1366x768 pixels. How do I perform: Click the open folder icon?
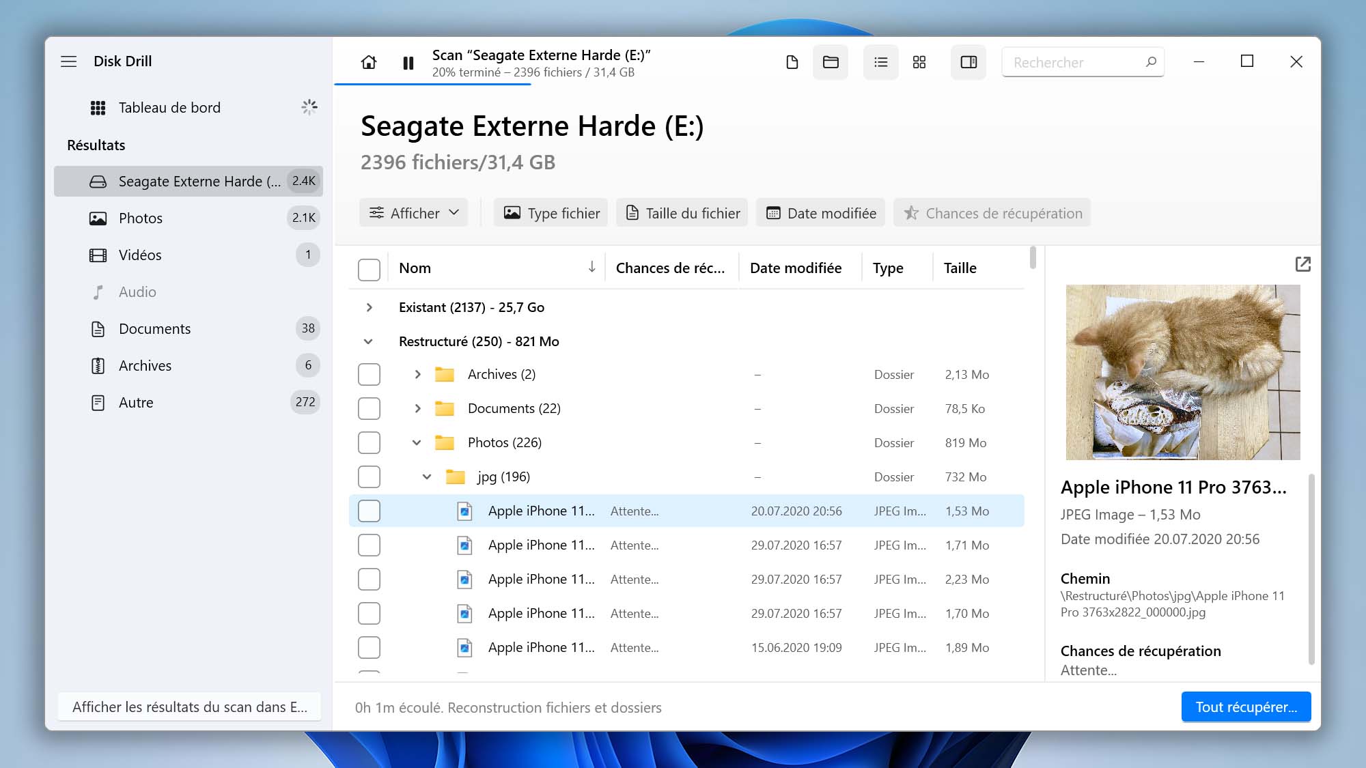click(831, 62)
